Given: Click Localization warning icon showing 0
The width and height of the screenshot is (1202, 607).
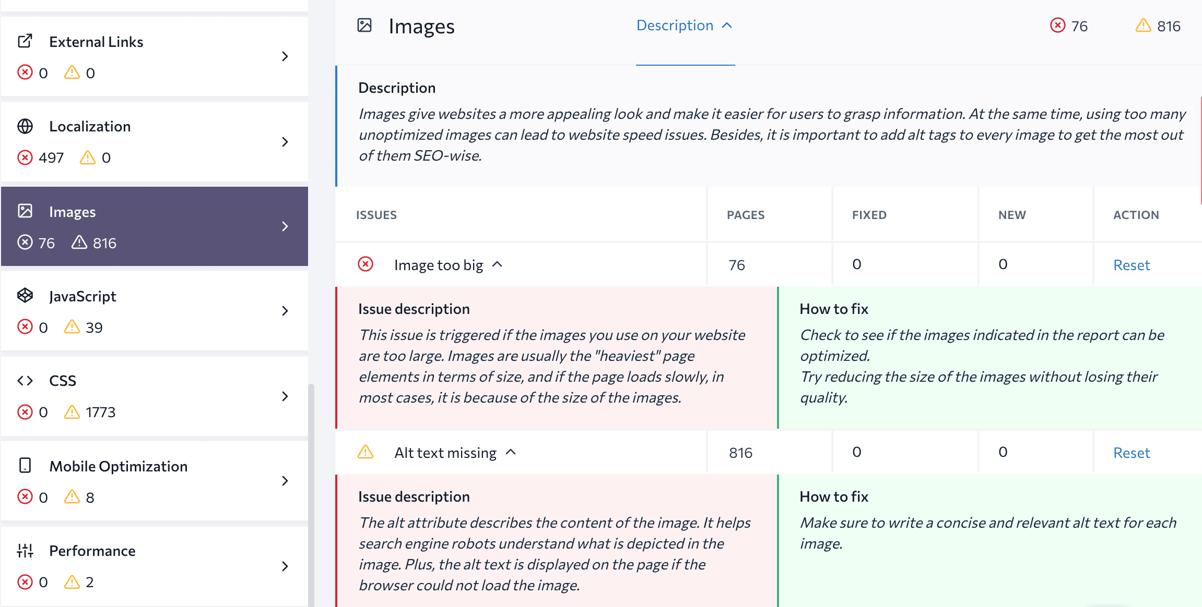Looking at the screenshot, I should coord(88,157).
